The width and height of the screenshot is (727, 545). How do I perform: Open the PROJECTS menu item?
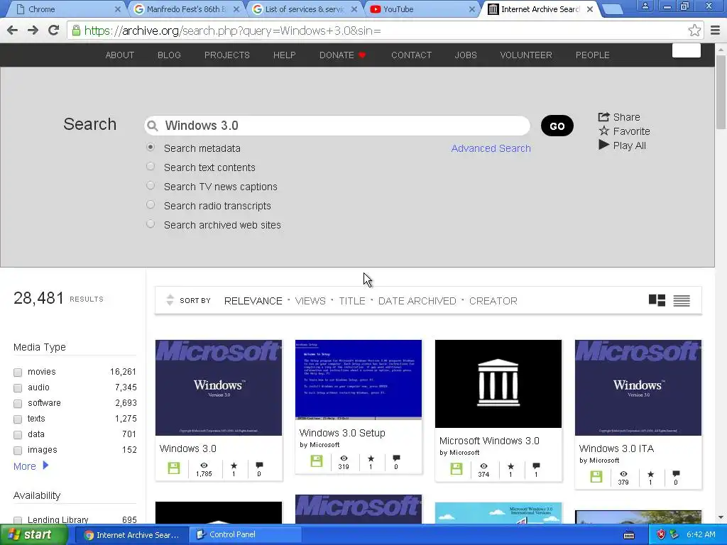tap(227, 55)
